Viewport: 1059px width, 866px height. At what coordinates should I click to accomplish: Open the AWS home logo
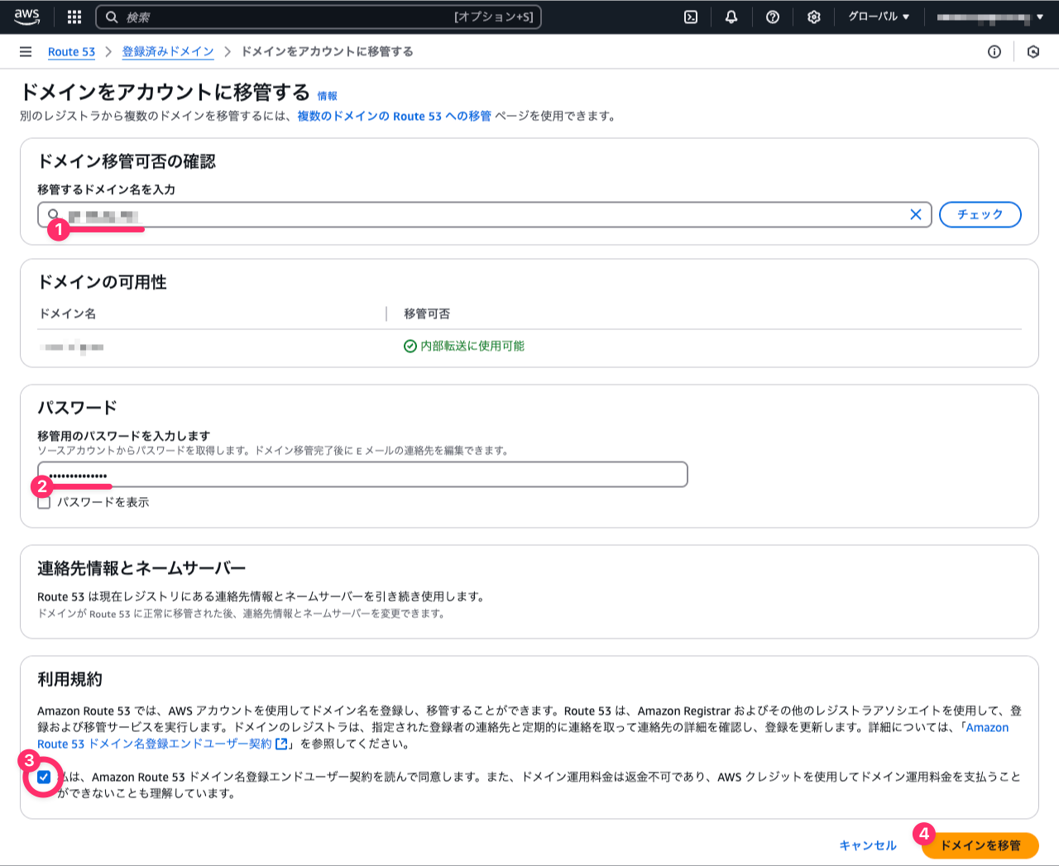point(26,17)
